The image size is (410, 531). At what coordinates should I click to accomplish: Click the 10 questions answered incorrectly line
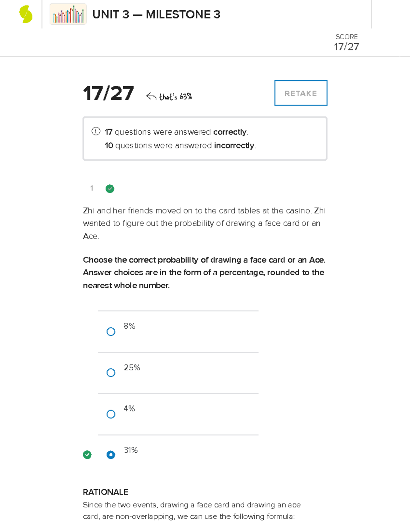click(180, 146)
